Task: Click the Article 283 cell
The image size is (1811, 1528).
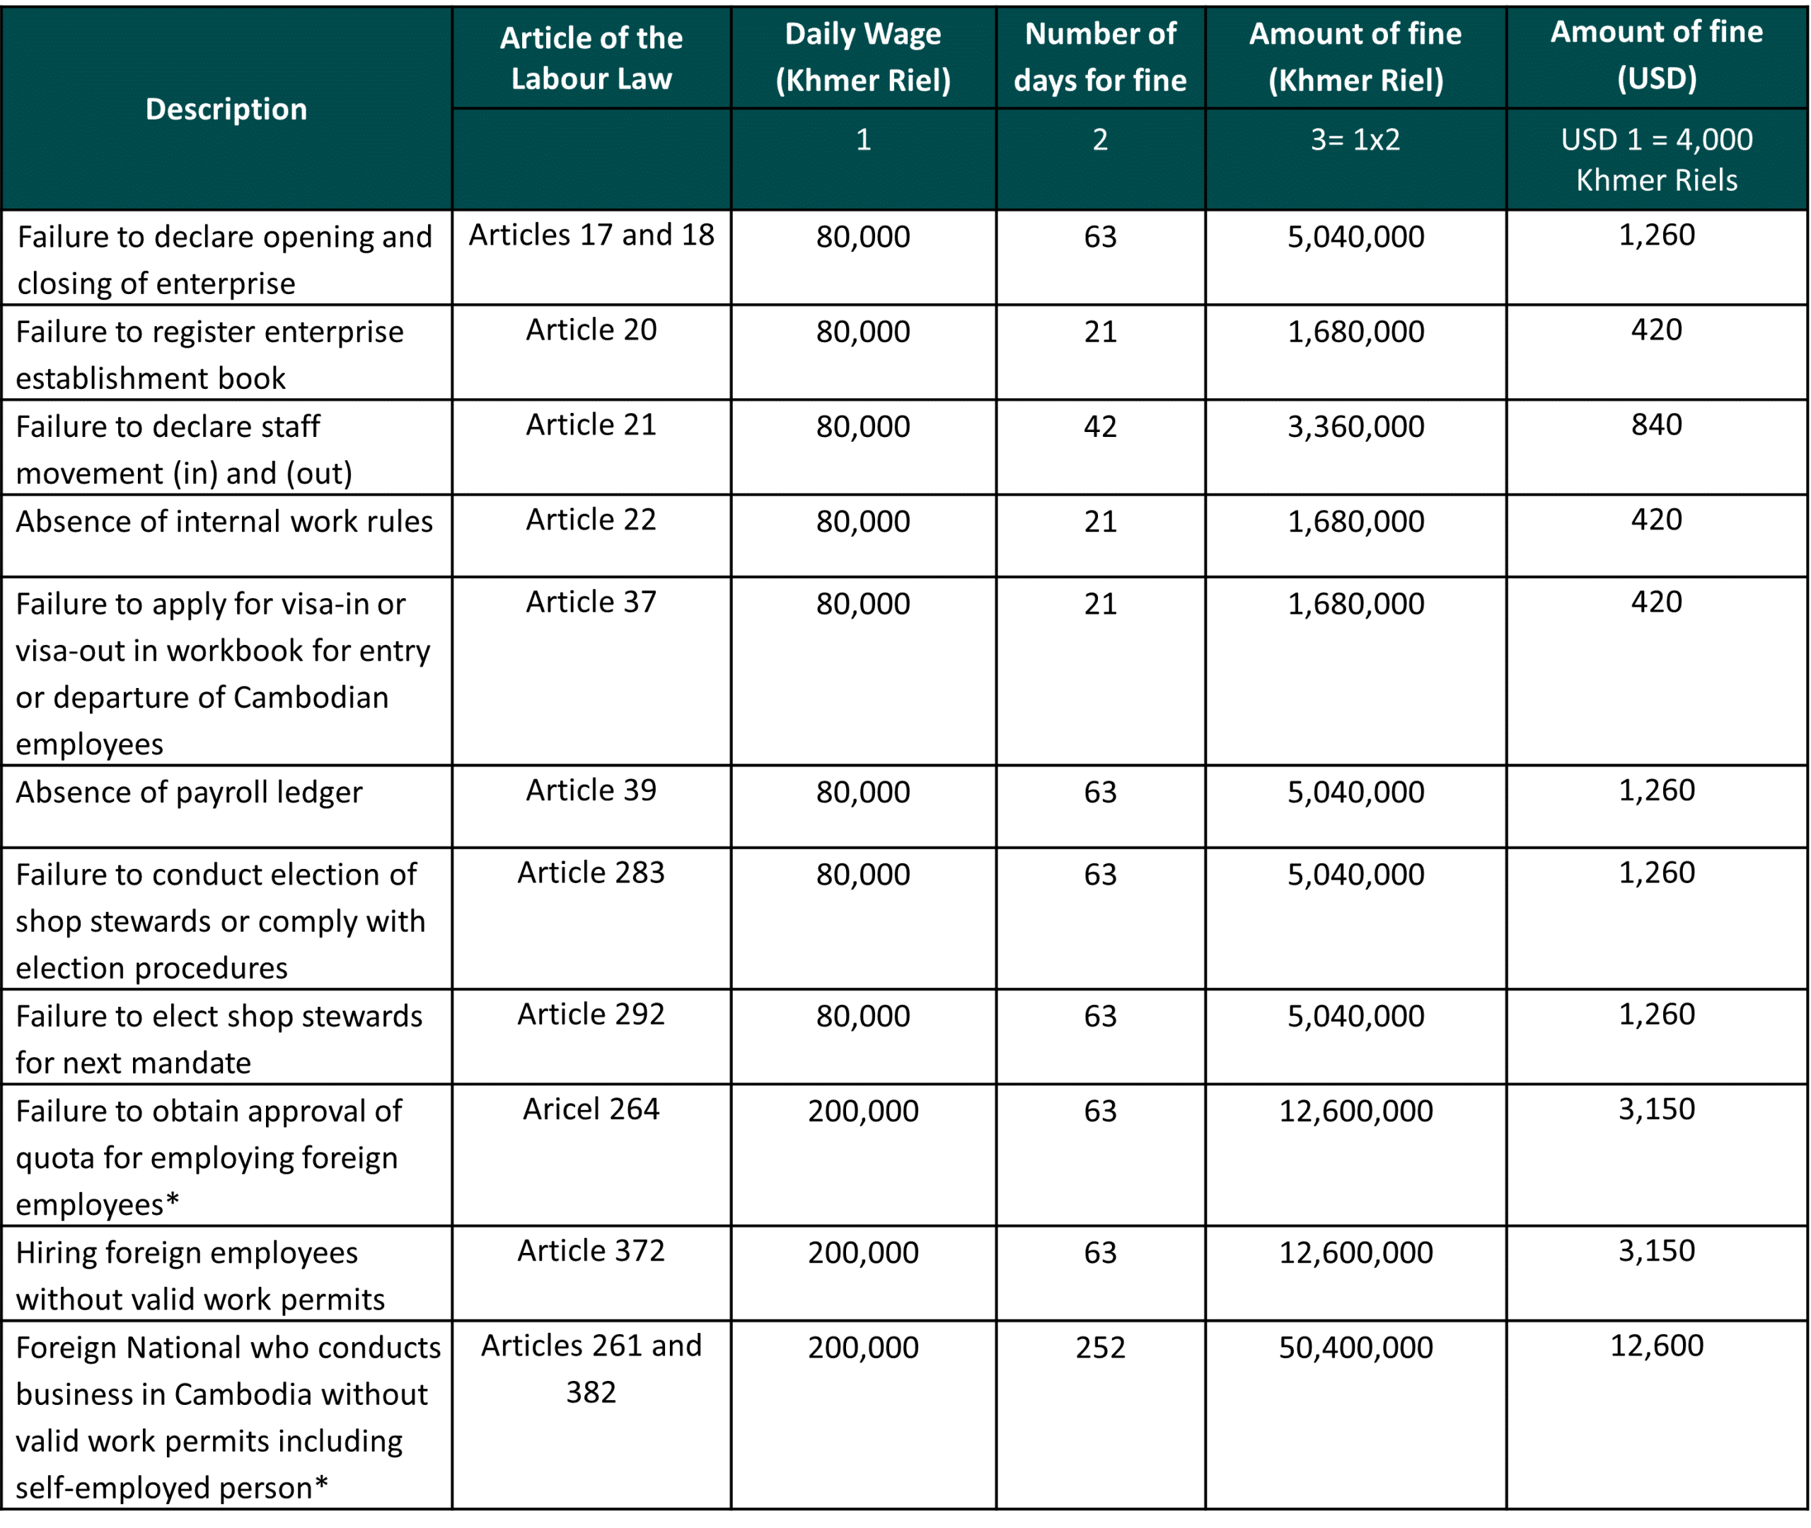Action: (x=591, y=873)
